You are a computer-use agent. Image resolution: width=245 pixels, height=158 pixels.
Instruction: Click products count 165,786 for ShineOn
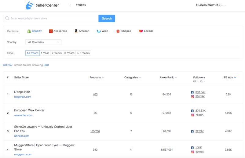[95, 131]
